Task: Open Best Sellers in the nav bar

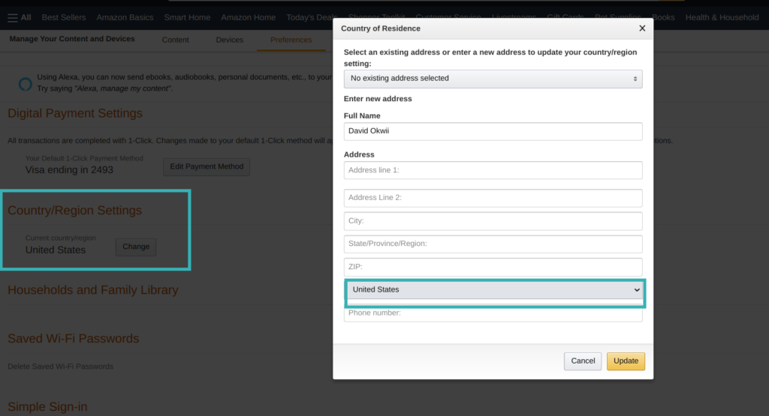Action: point(64,18)
